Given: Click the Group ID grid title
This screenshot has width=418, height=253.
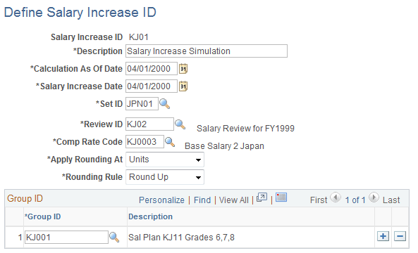Looking at the screenshot, I should 25,198.
